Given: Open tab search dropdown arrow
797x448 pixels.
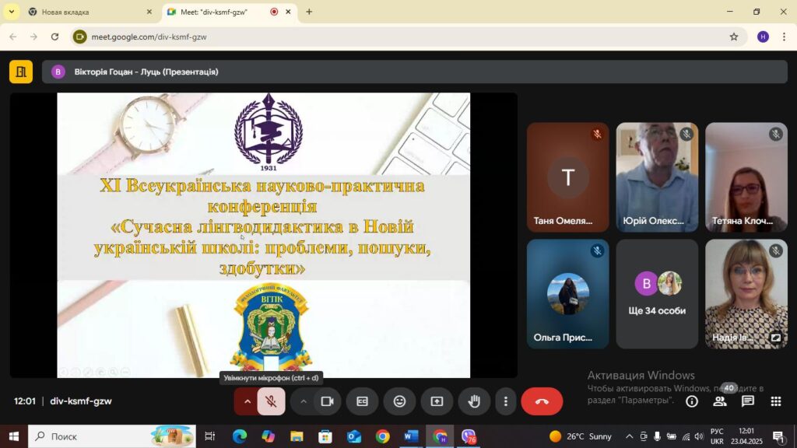Looking at the screenshot, I should tap(11, 12).
